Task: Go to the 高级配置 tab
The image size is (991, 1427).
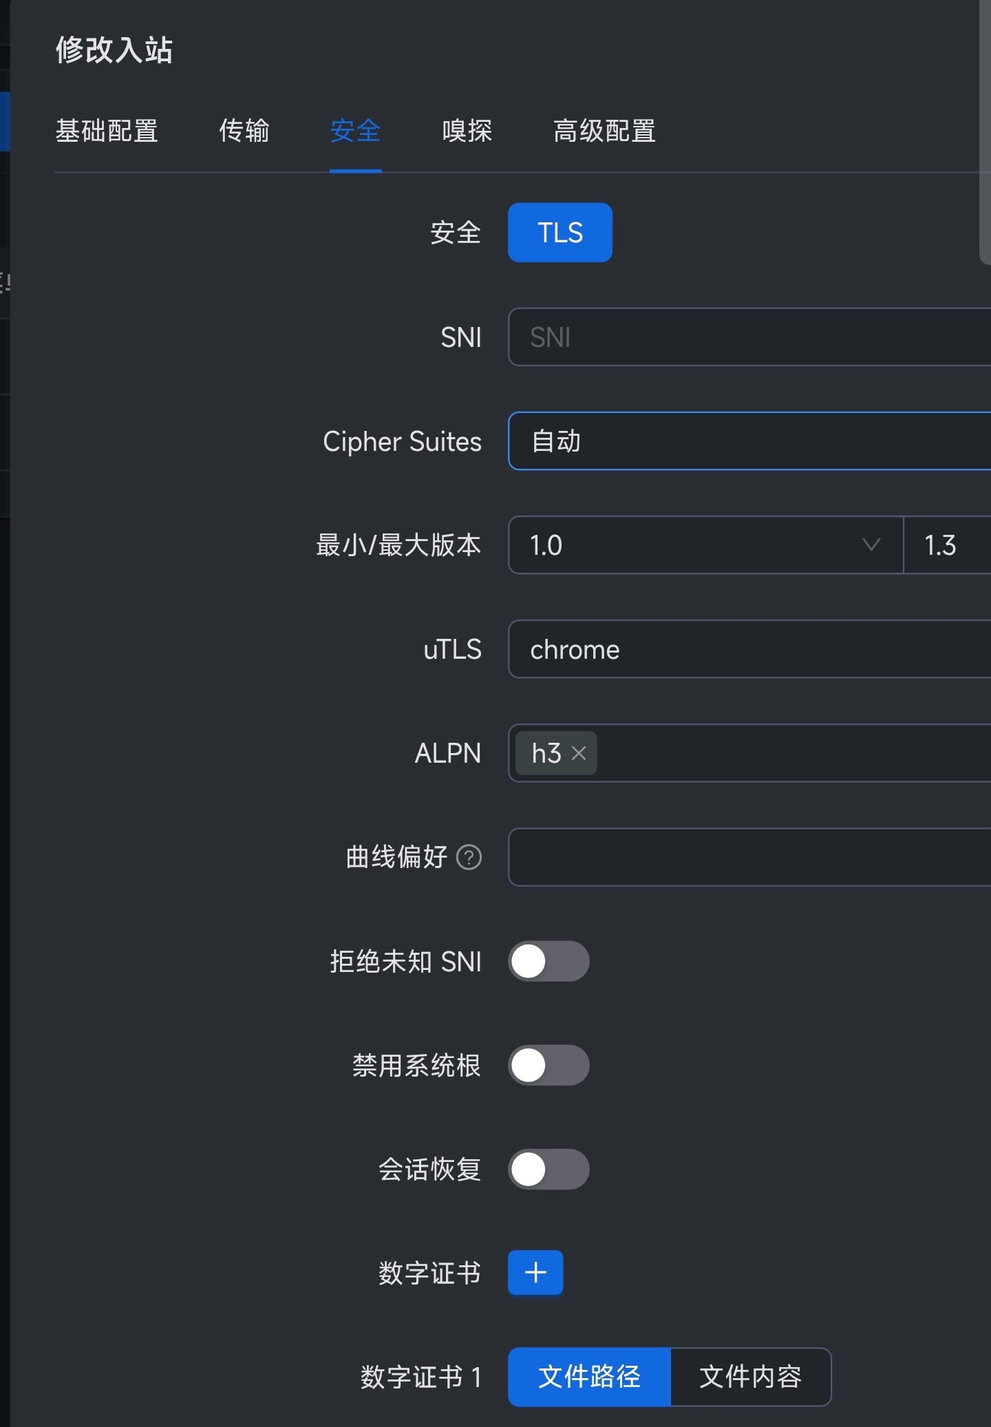Action: tap(605, 131)
